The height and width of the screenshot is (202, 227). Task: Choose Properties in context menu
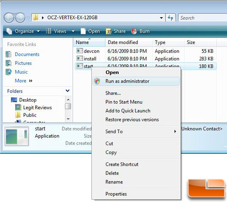136,194
